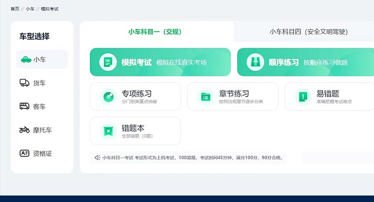374x202 pixels.
Task: Start 顺序练习 sequential practice button
Action: pos(306,62)
